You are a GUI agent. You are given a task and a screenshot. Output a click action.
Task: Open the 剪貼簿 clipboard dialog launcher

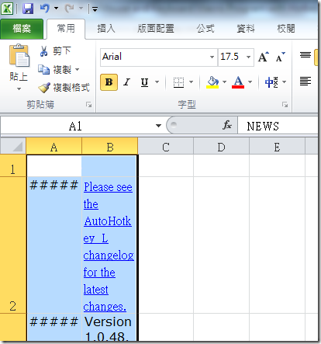[89, 105]
